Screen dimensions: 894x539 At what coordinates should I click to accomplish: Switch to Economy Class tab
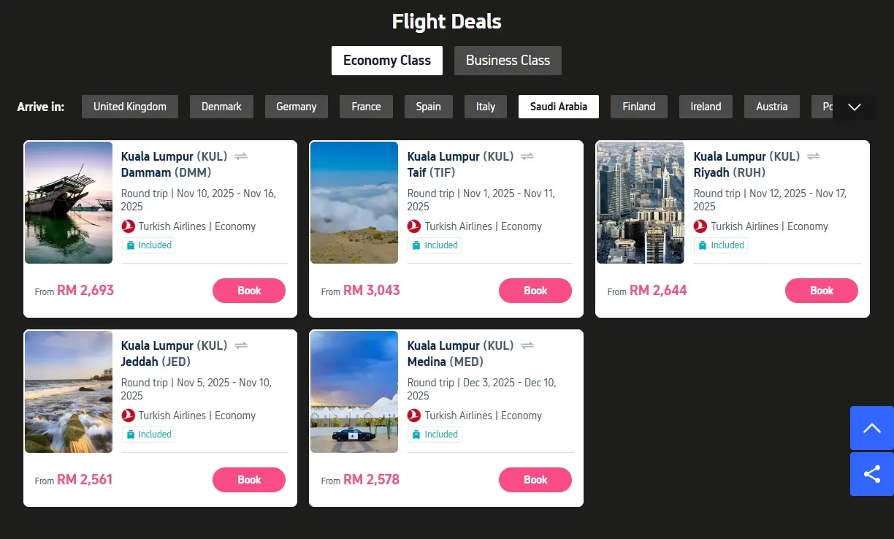[x=386, y=61]
